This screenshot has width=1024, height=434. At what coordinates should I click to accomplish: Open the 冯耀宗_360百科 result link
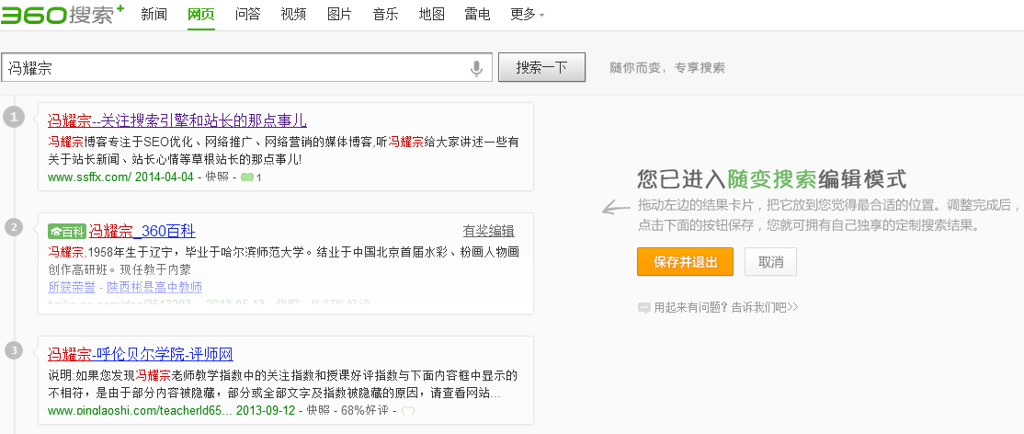click(142, 232)
